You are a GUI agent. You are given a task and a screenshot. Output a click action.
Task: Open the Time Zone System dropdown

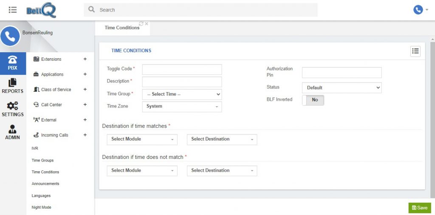pos(182,107)
